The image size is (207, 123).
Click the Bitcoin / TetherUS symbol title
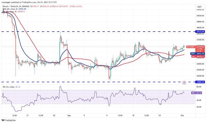pos(16,6)
